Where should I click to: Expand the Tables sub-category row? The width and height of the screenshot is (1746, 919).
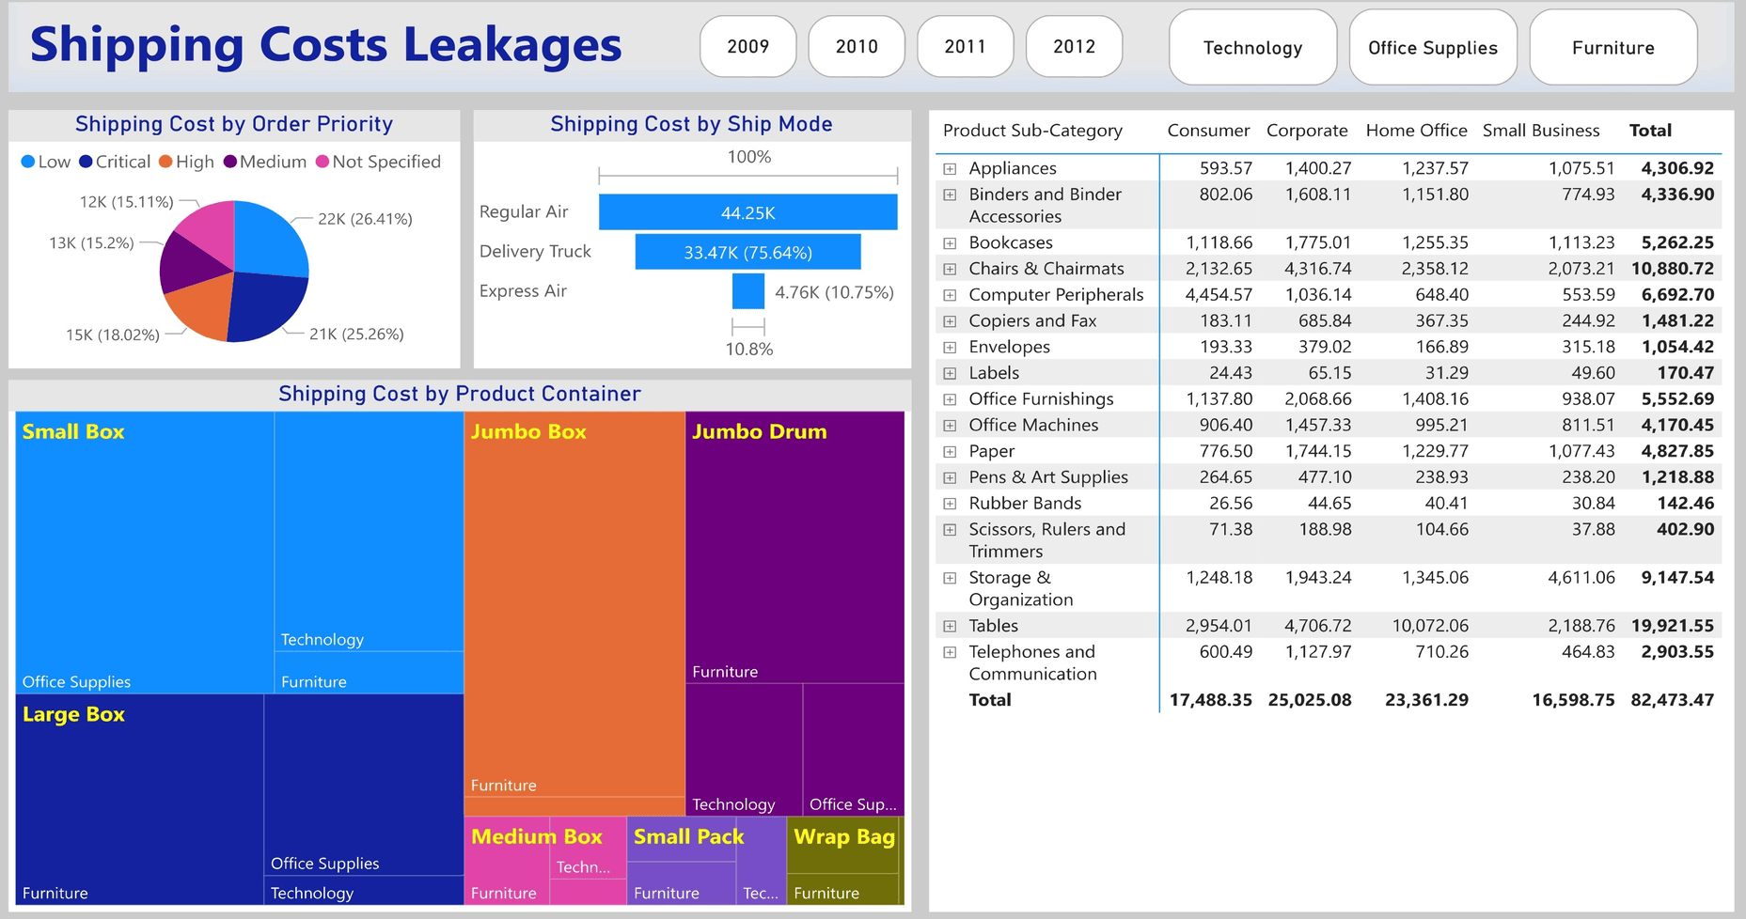[950, 626]
